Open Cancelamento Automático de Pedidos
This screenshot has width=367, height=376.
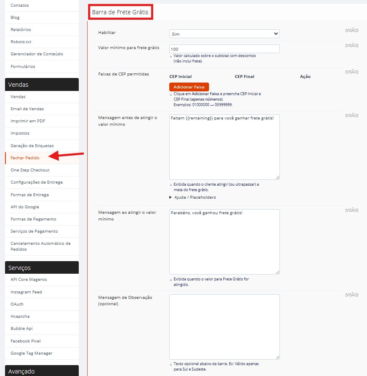tap(41, 246)
